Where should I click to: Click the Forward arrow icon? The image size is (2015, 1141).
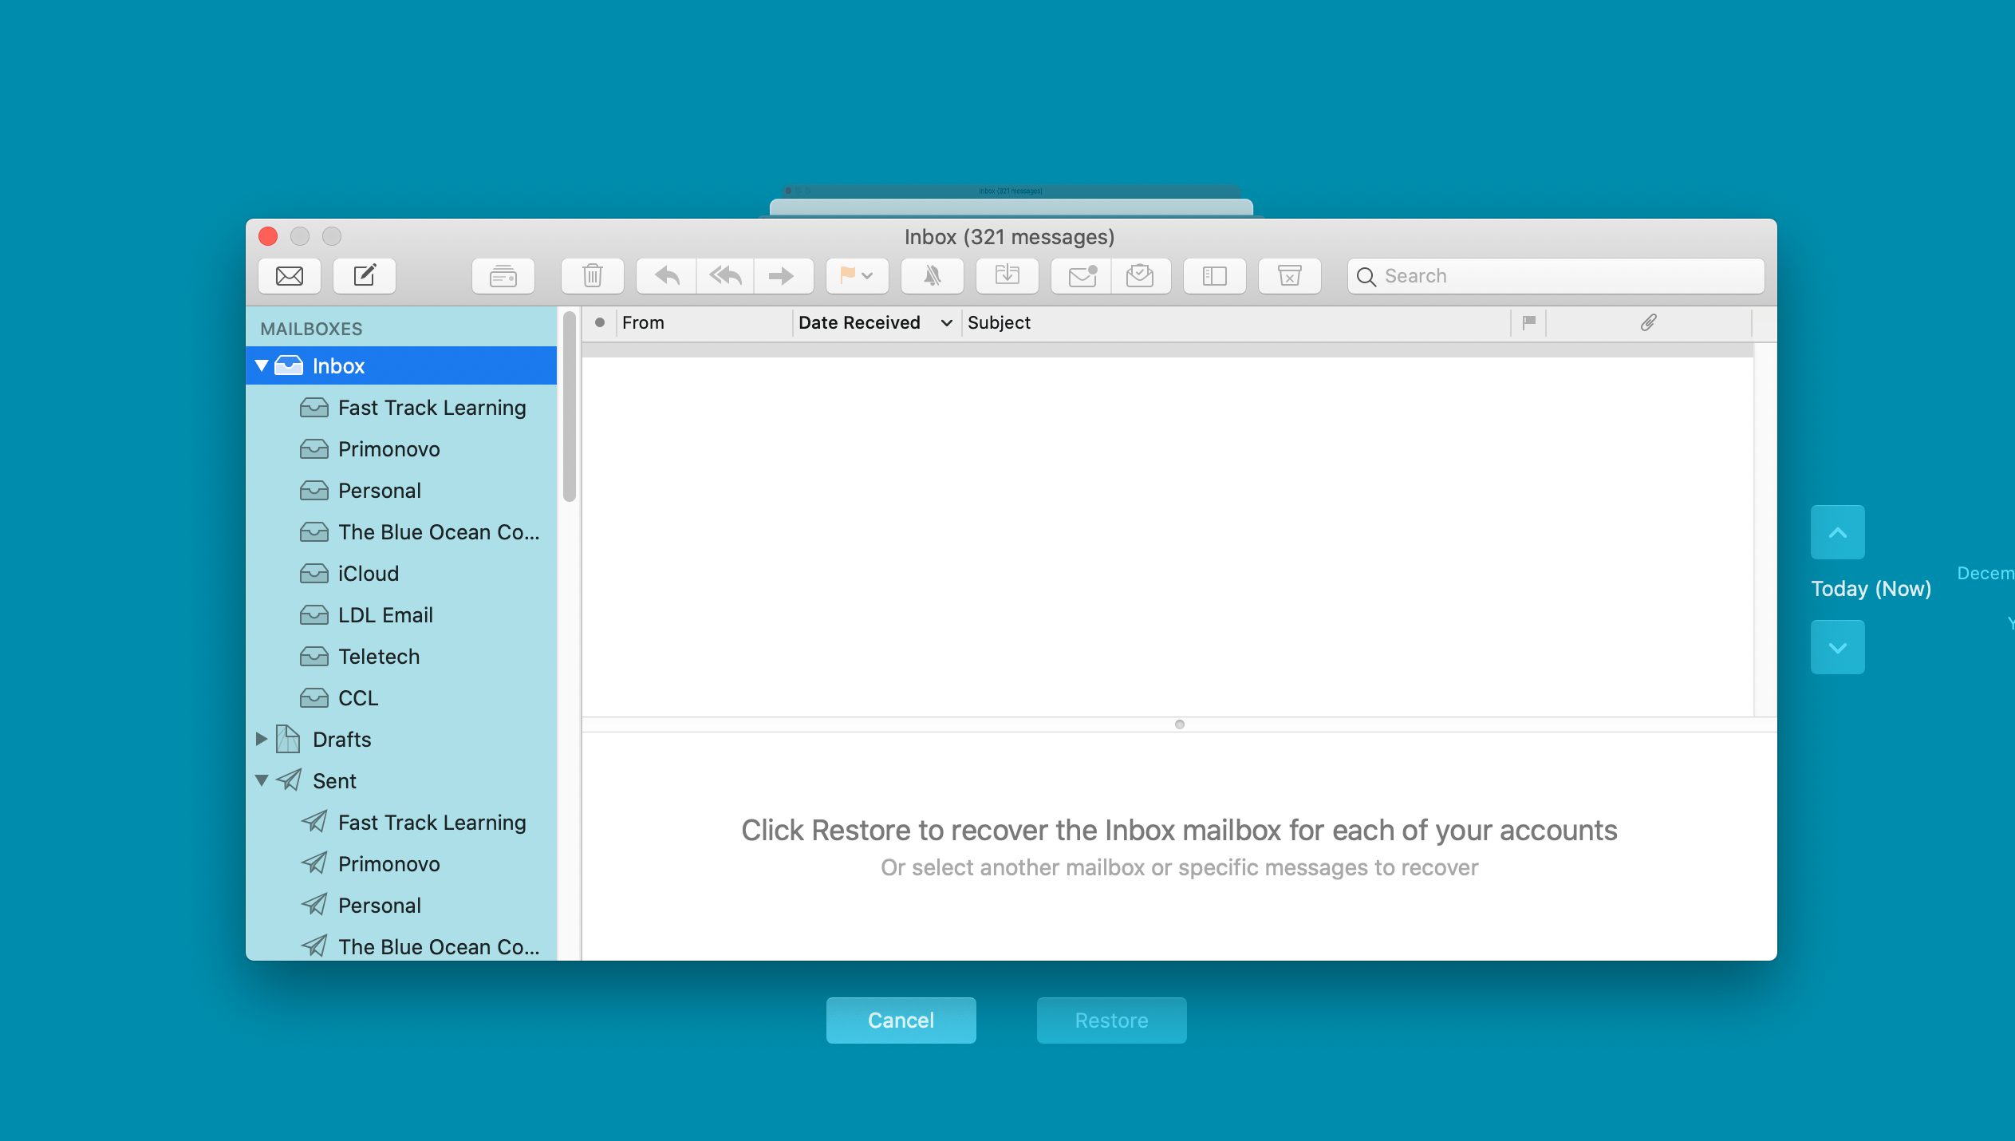pyautogui.click(x=781, y=276)
